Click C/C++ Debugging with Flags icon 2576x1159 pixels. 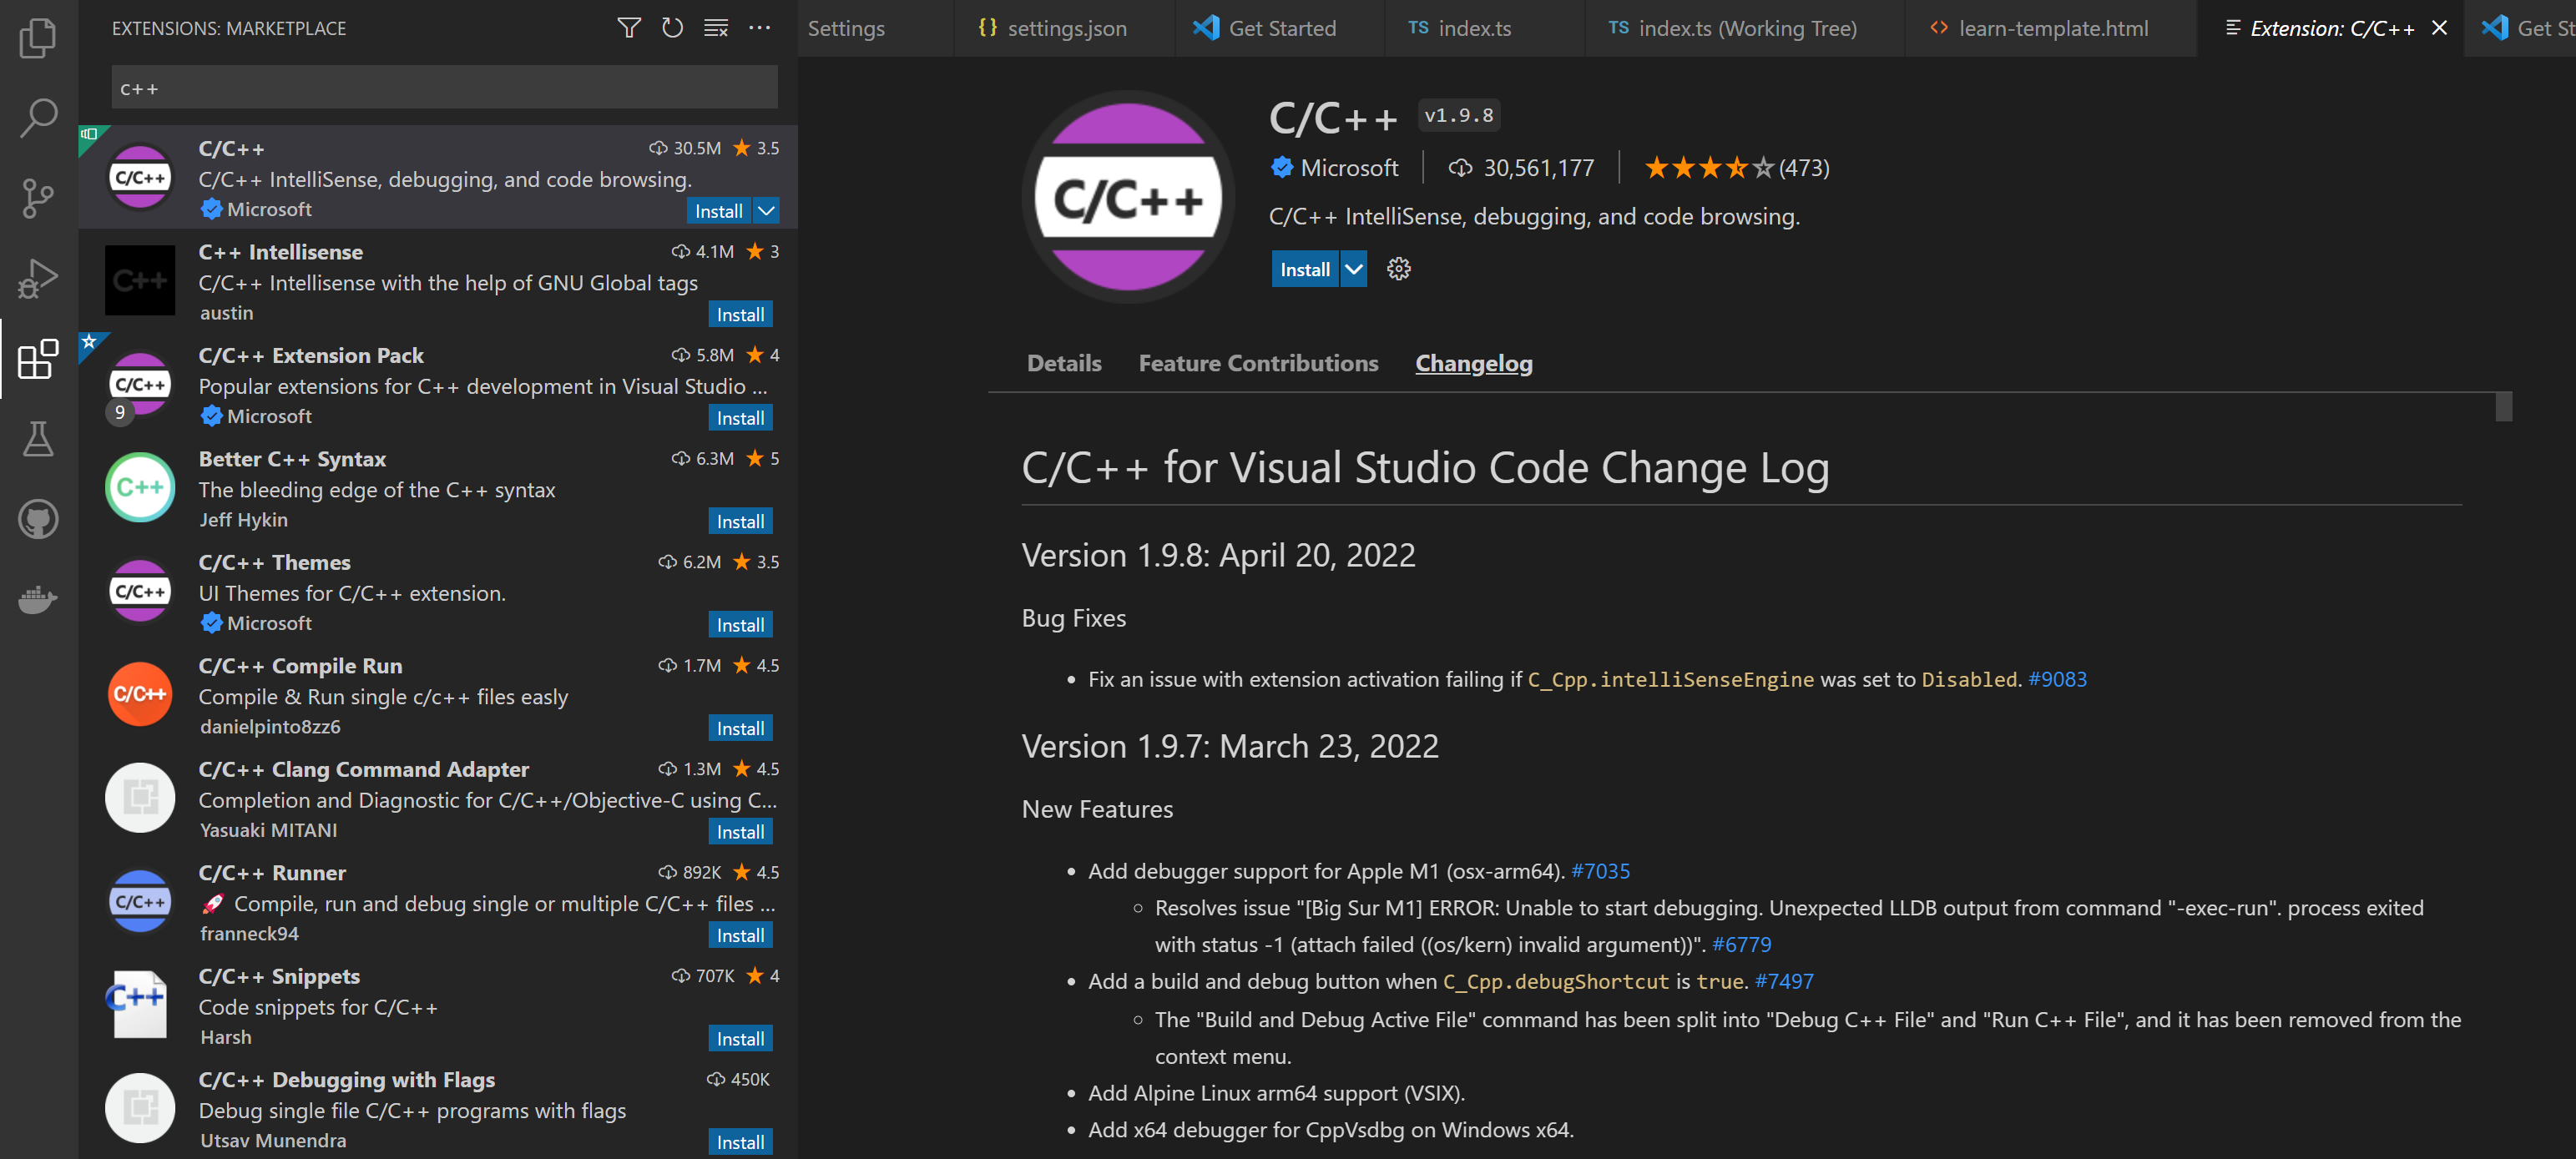point(140,1107)
